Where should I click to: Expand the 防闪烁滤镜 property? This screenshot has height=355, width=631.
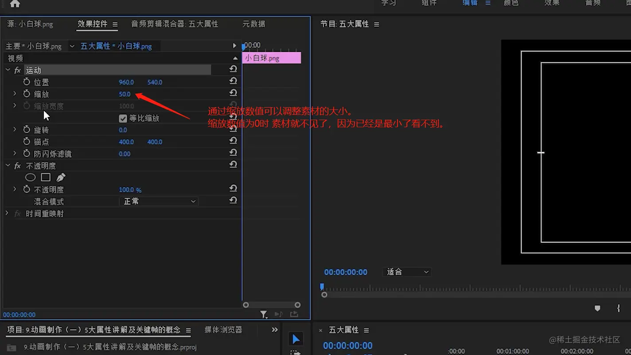(15, 153)
